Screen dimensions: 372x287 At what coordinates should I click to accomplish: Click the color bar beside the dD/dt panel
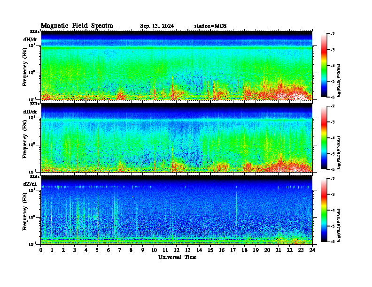[x=324, y=138]
